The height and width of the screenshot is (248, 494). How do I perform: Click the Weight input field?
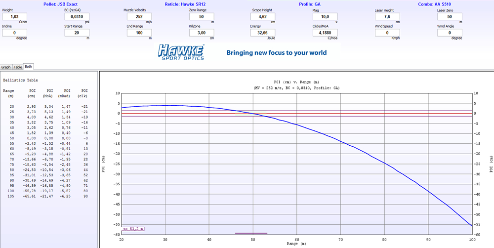pos(14,17)
